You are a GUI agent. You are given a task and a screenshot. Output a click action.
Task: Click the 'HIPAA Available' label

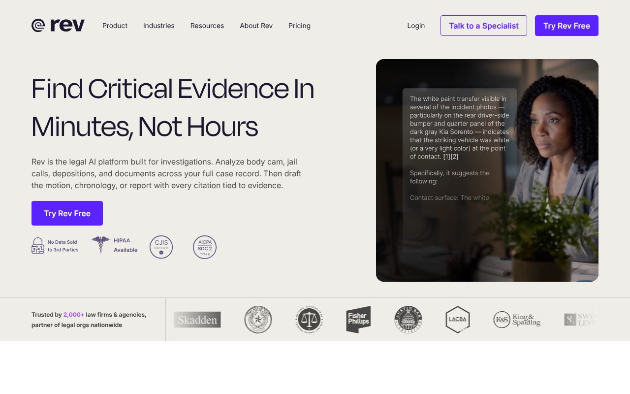coord(126,245)
